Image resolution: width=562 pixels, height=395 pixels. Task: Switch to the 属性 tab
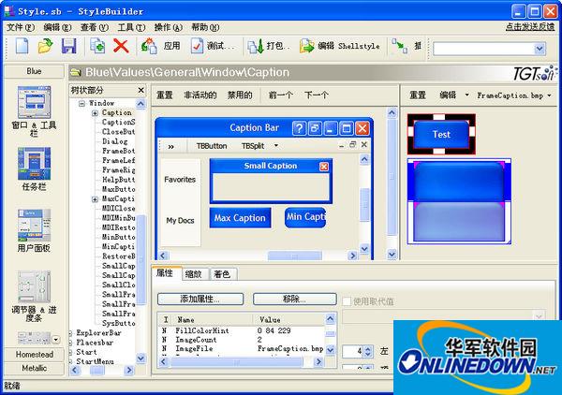165,273
